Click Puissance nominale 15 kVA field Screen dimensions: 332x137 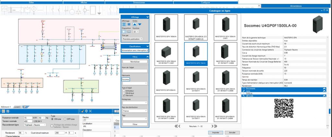click(28, 118)
